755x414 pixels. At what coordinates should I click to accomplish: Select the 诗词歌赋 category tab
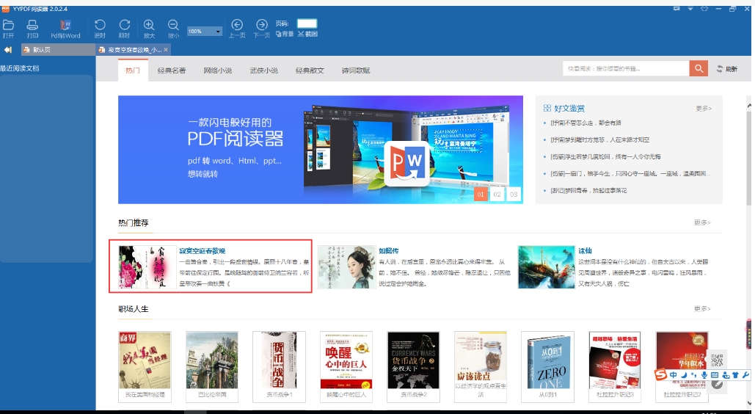click(x=356, y=70)
